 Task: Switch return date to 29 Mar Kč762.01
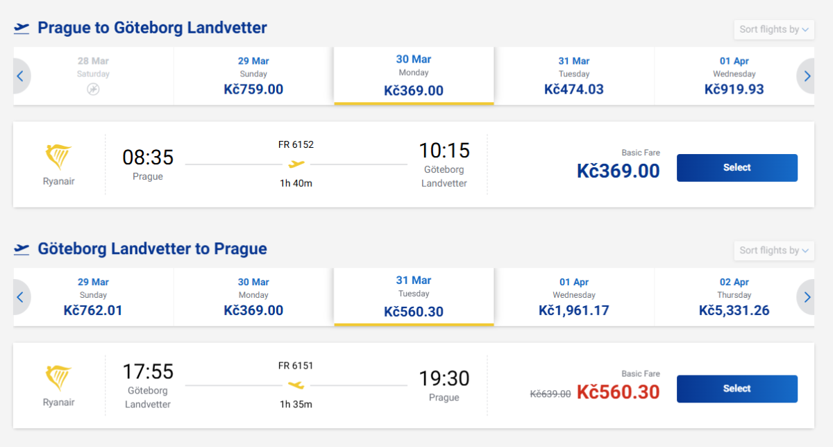pyautogui.click(x=93, y=297)
